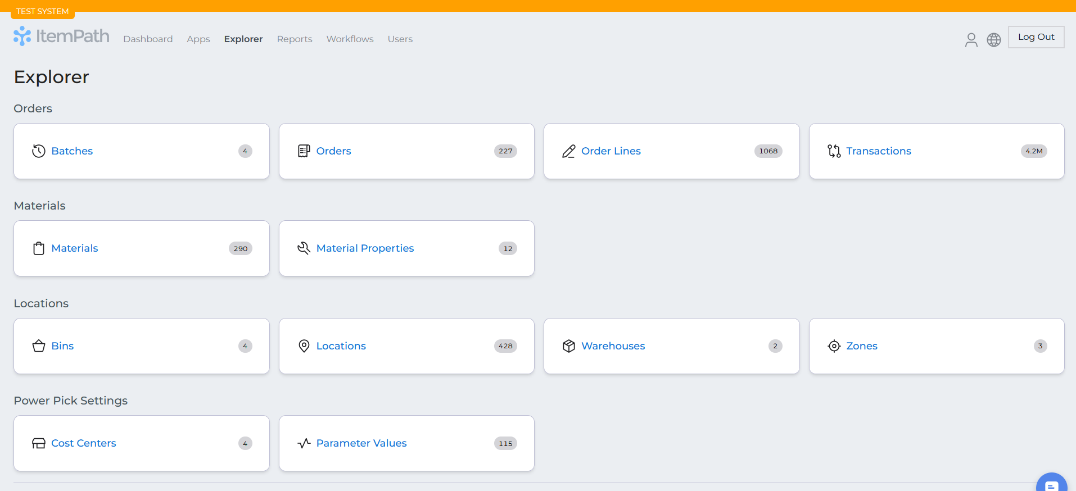Open the globe language icon
This screenshot has height=491, width=1076.
tap(993, 39)
